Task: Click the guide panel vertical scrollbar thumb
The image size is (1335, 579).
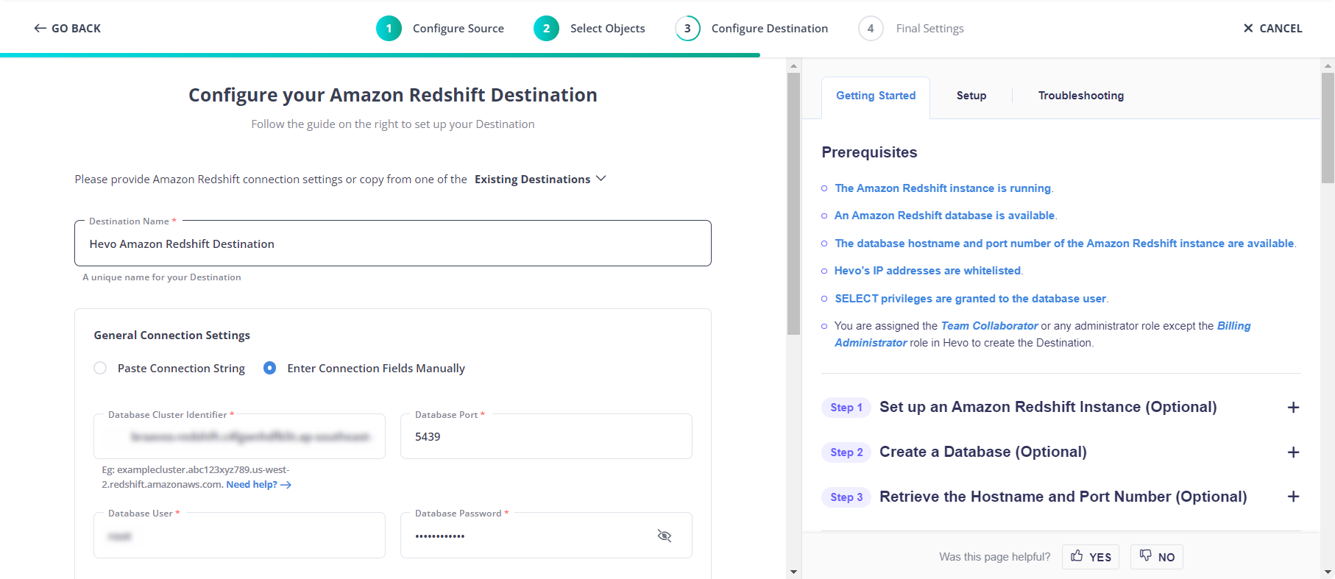Action: pyautogui.click(x=1328, y=127)
